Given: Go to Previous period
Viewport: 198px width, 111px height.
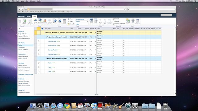Looking at the screenshot, I should [55, 21].
